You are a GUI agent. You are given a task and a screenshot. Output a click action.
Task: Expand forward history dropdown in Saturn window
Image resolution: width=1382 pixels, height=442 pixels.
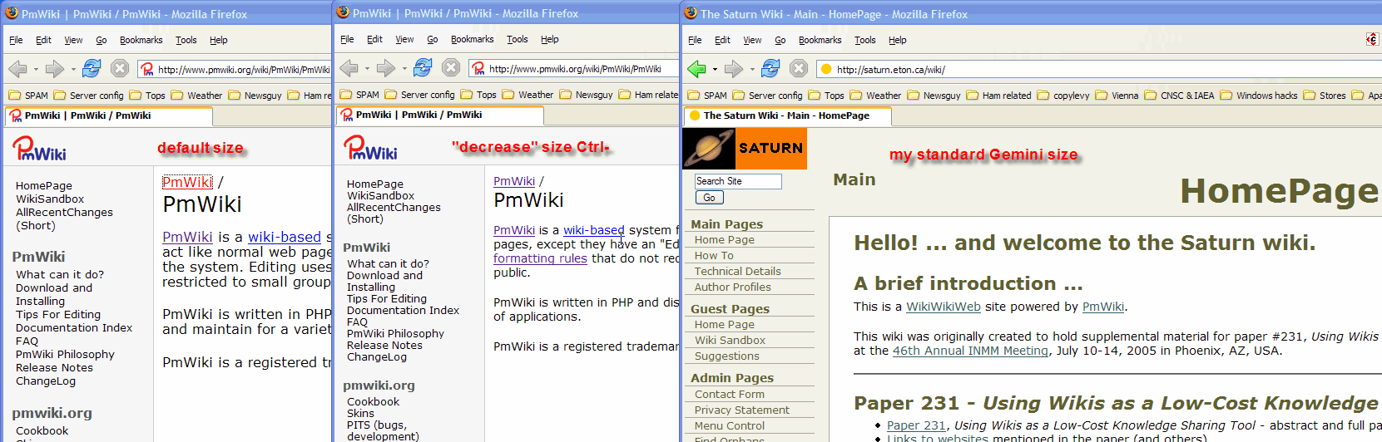[x=752, y=69]
